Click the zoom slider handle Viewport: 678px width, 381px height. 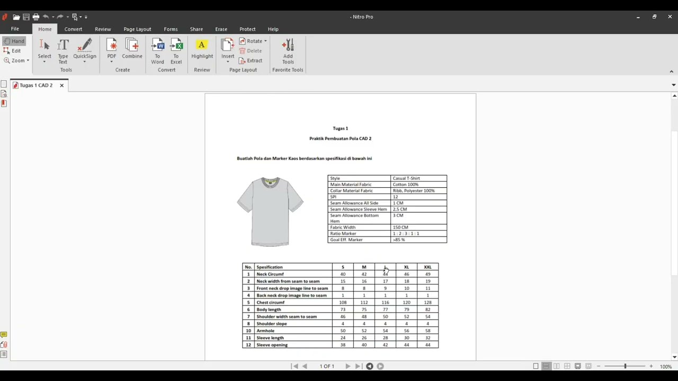pos(625,366)
